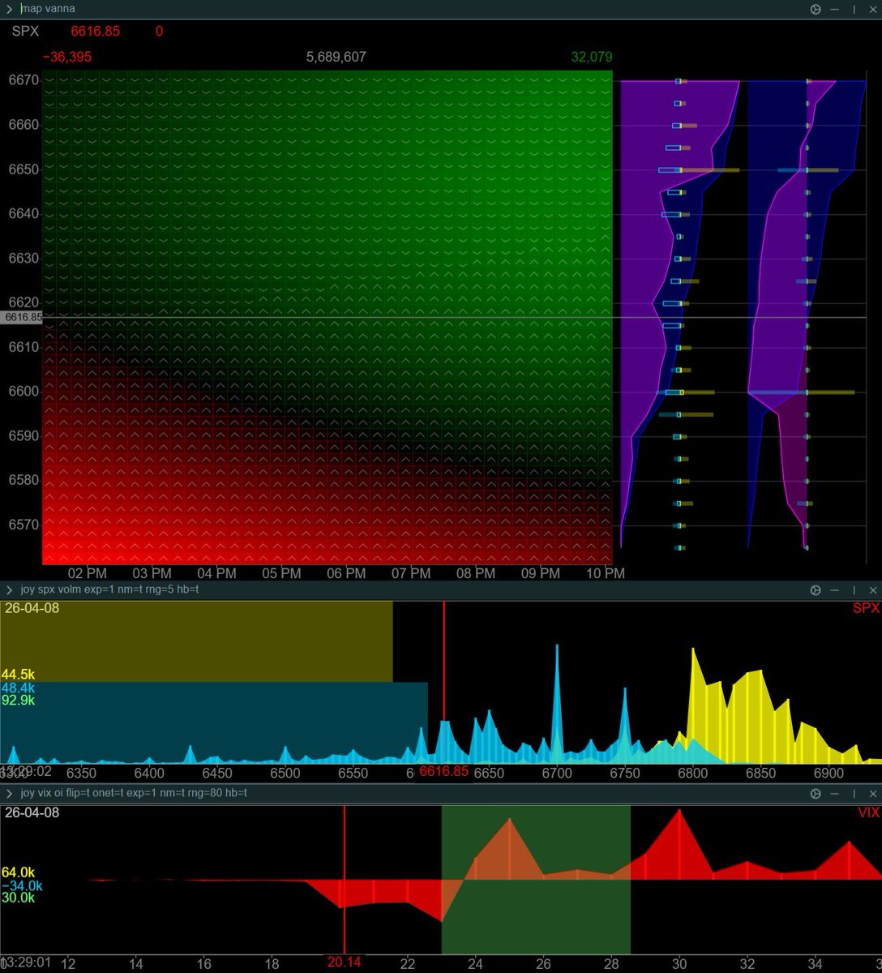Image resolution: width=882 pixels, height=973 pixels.
Task: Click the red 20.14 VIX price marker
Action: point(345,962)
